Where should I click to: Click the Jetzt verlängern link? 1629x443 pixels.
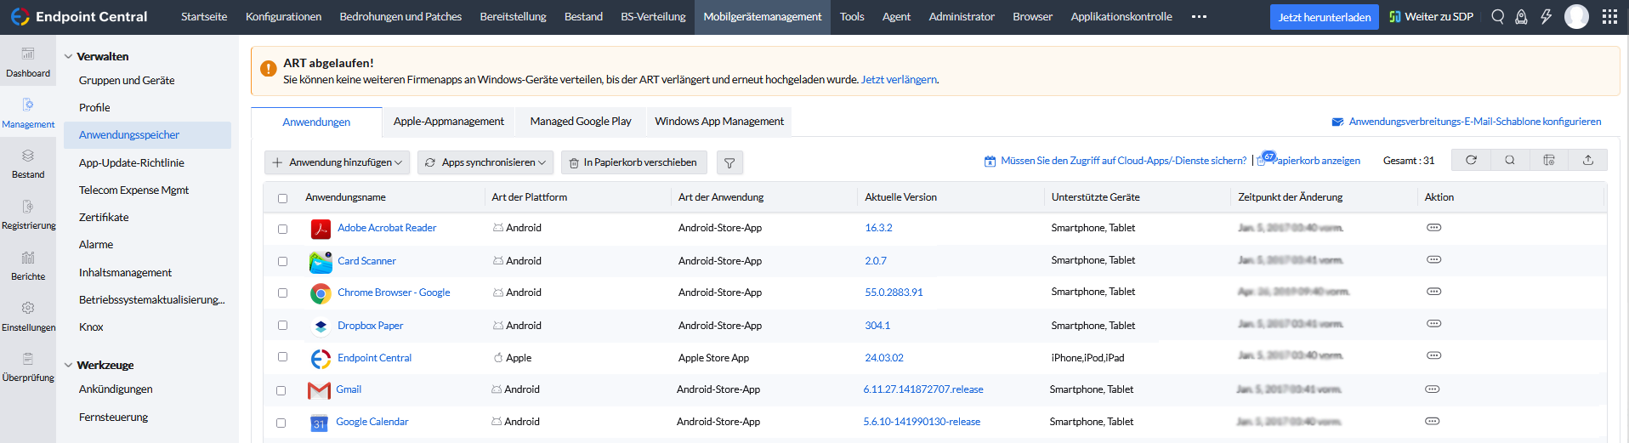pos(899,80)
